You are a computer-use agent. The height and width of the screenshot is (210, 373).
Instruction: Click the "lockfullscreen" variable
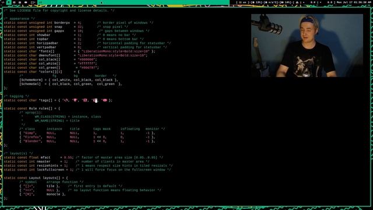pyautogui.click(x=51, y=170)
